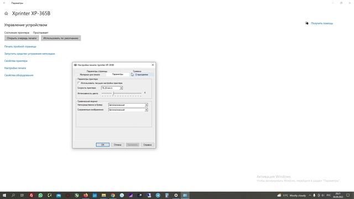Open the stored images graphic format dropdown
354x199 pixels.
128,109
